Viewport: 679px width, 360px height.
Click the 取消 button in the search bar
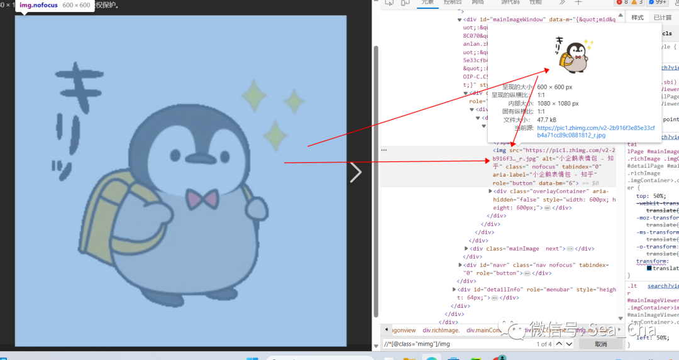[x=600, y=344]
